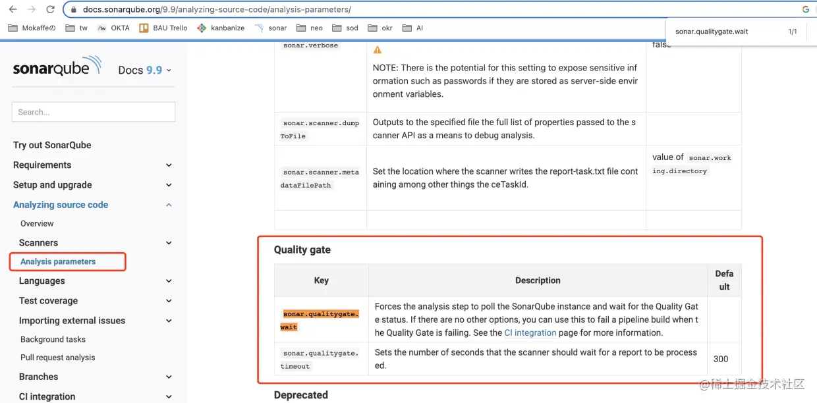Click the Description column header
The width and height of the screenshot is (817, 403).
point(538,280)
